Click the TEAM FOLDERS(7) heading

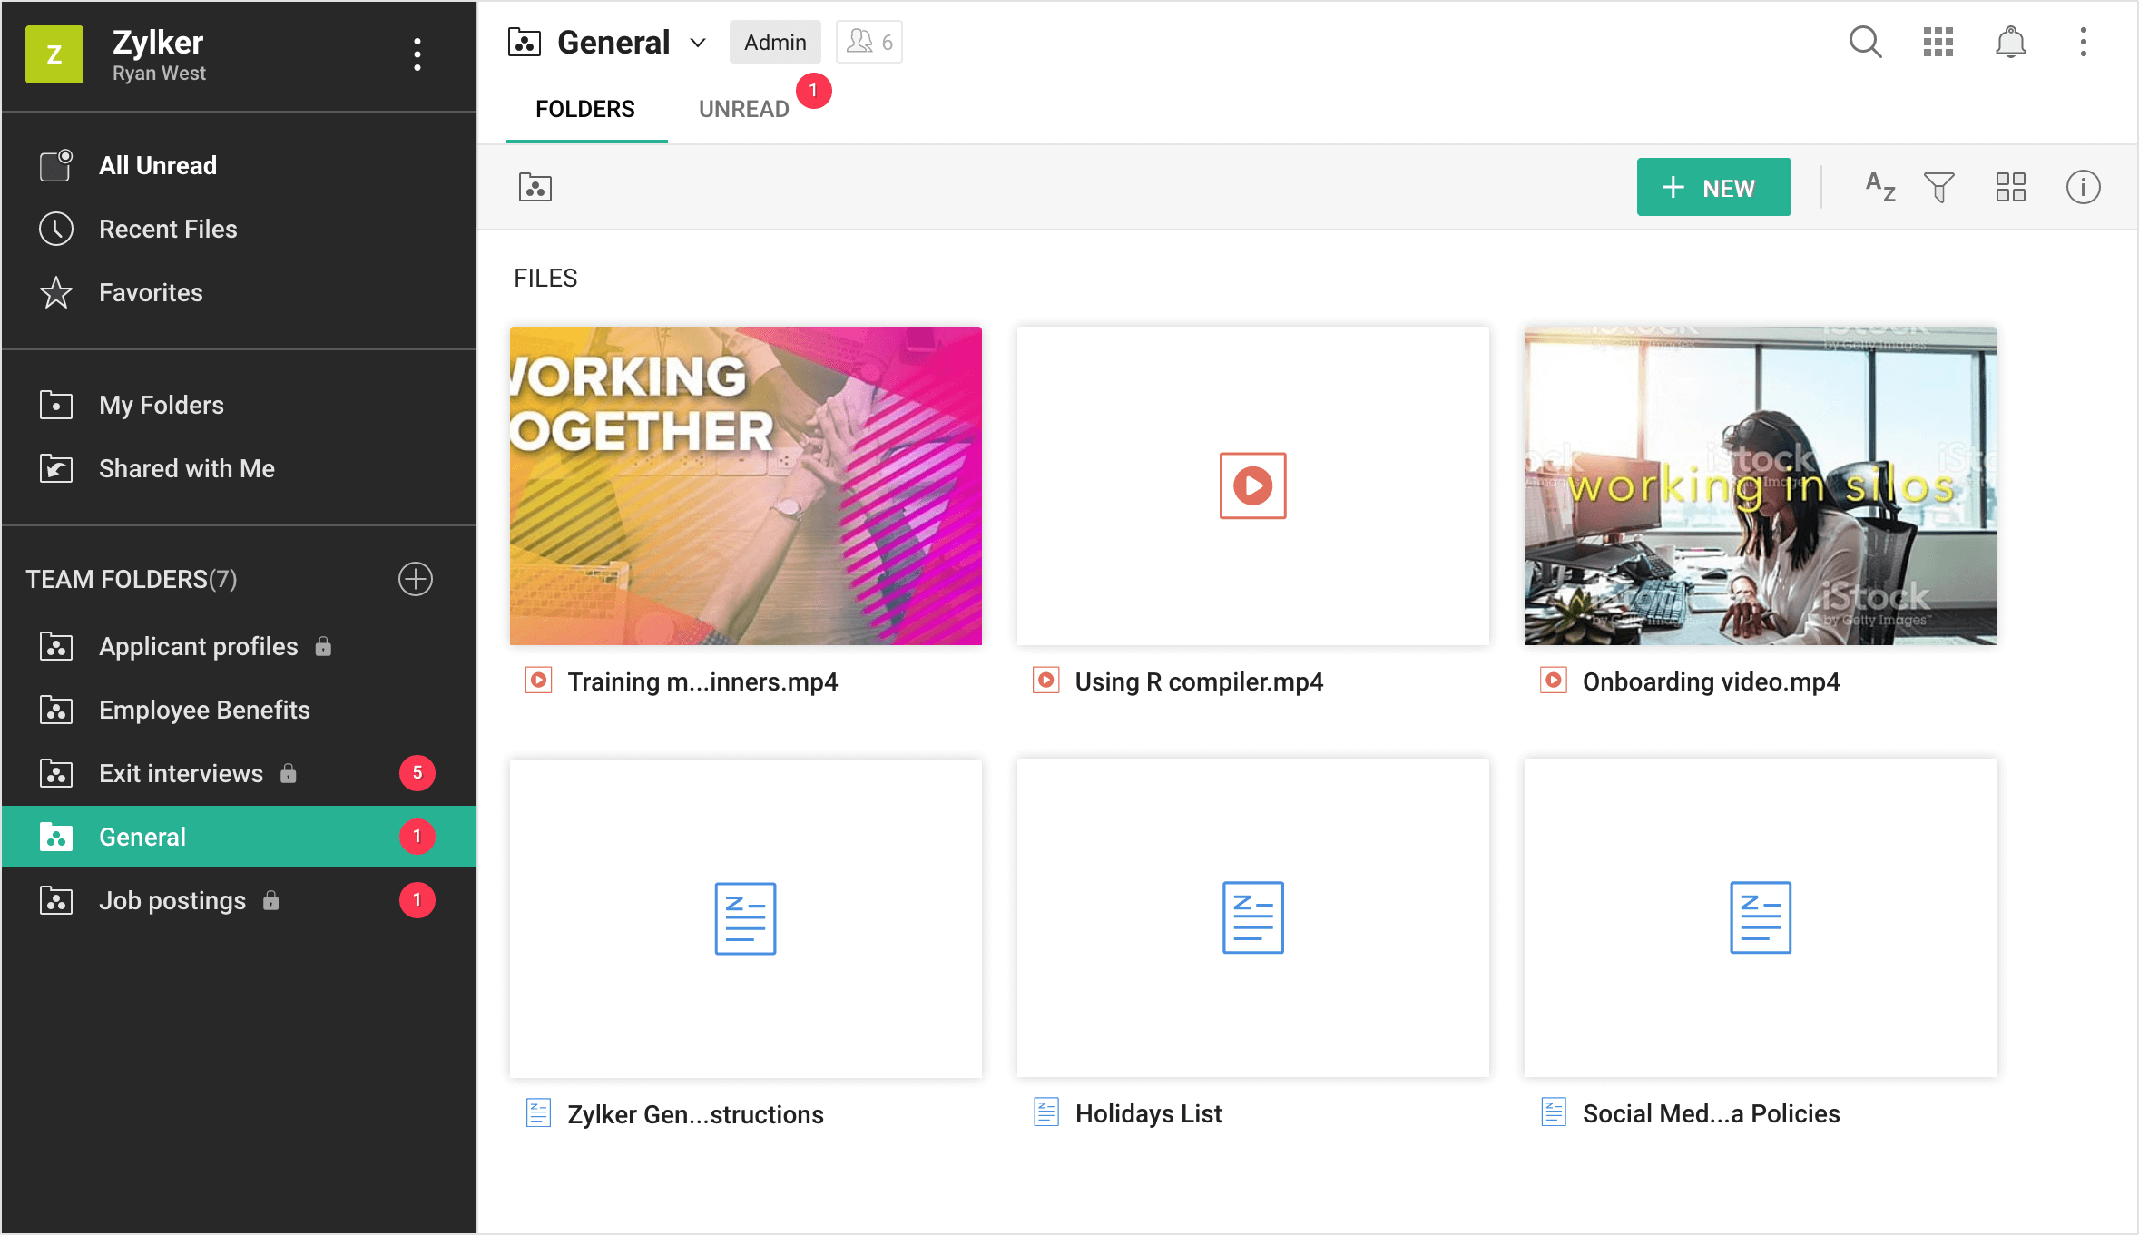tap(132, 579)
